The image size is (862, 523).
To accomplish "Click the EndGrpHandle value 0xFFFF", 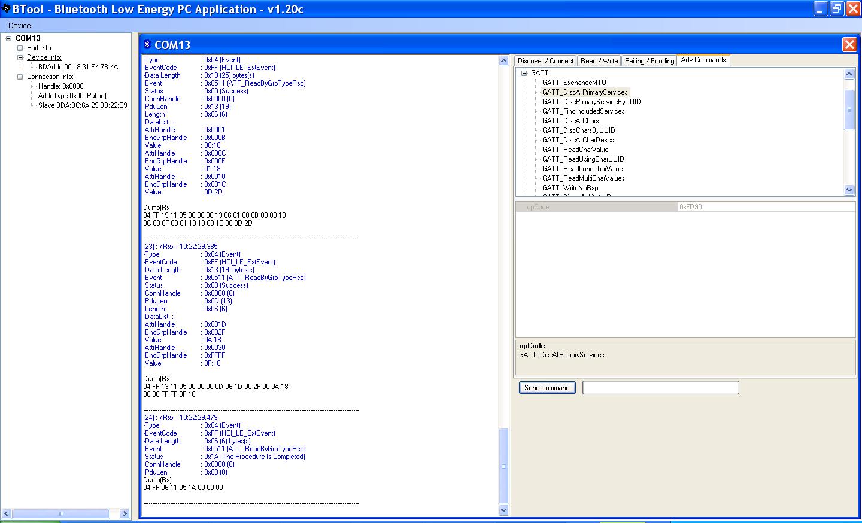I will (215, 355).
